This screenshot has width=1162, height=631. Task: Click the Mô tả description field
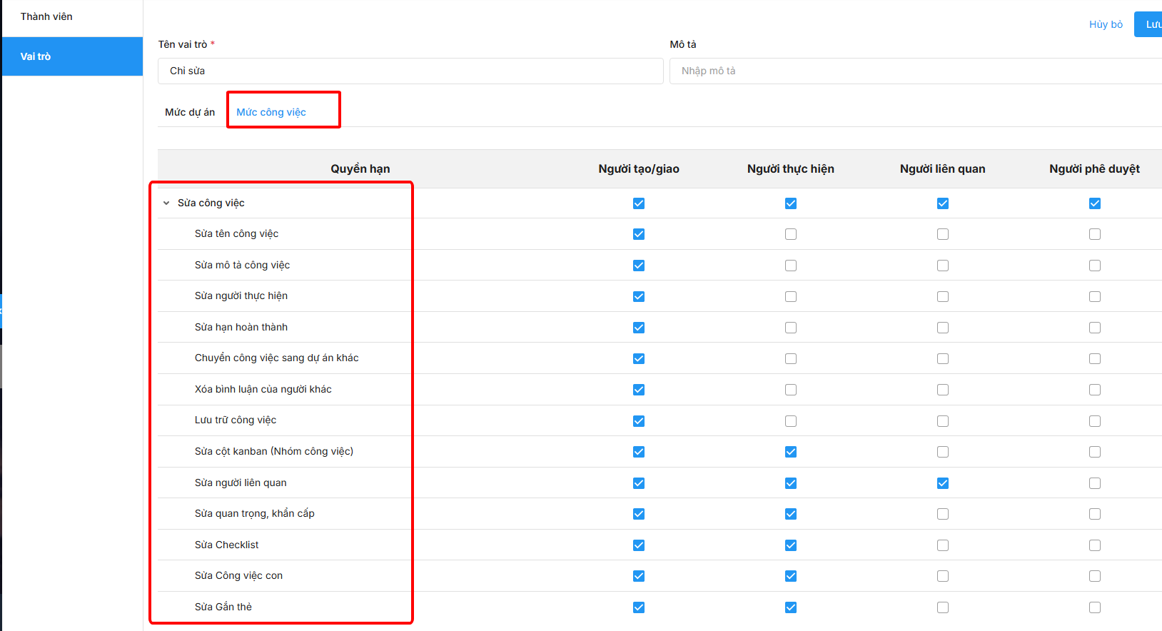click(914, 71)
